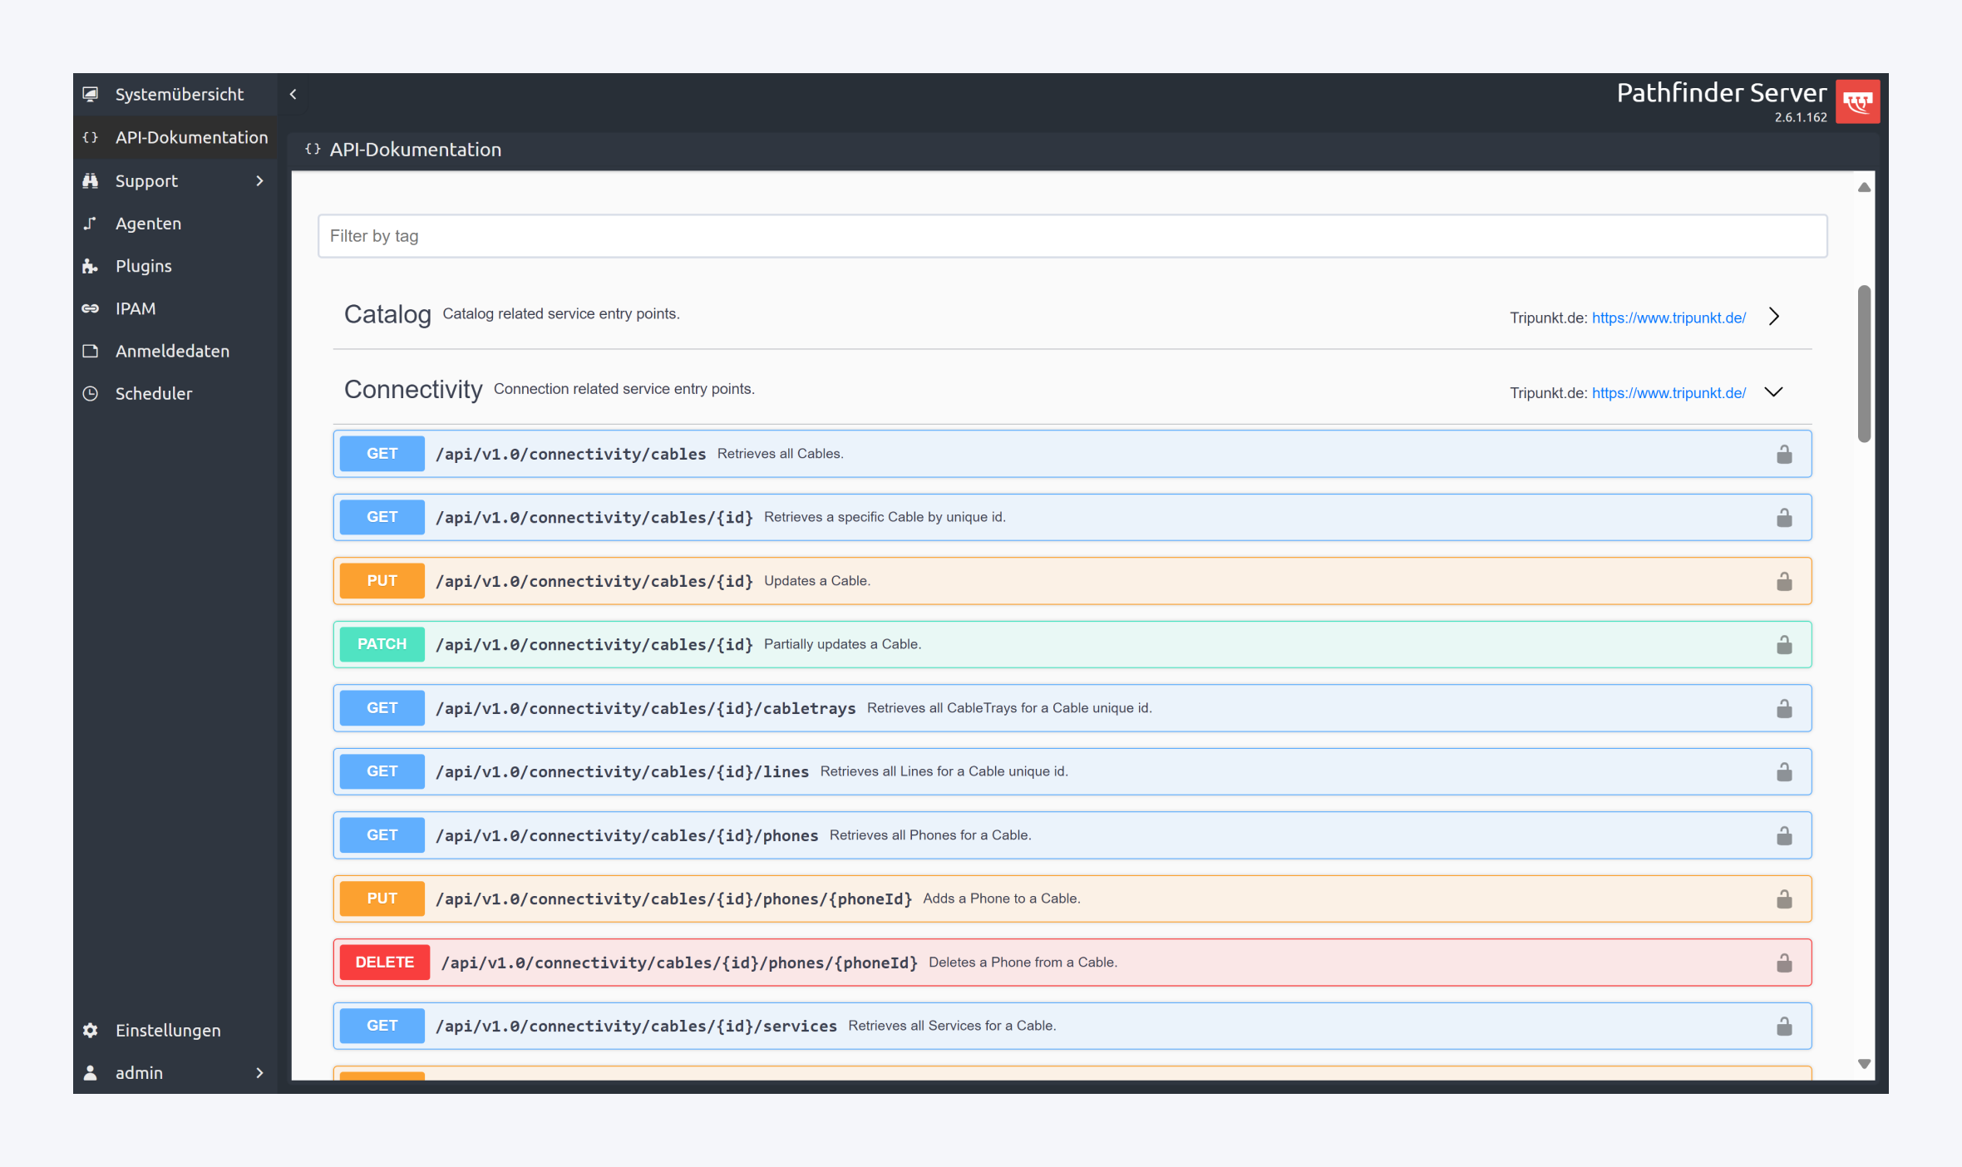Select the Systemübersicht monitor icon

click(x=91, y=94)
